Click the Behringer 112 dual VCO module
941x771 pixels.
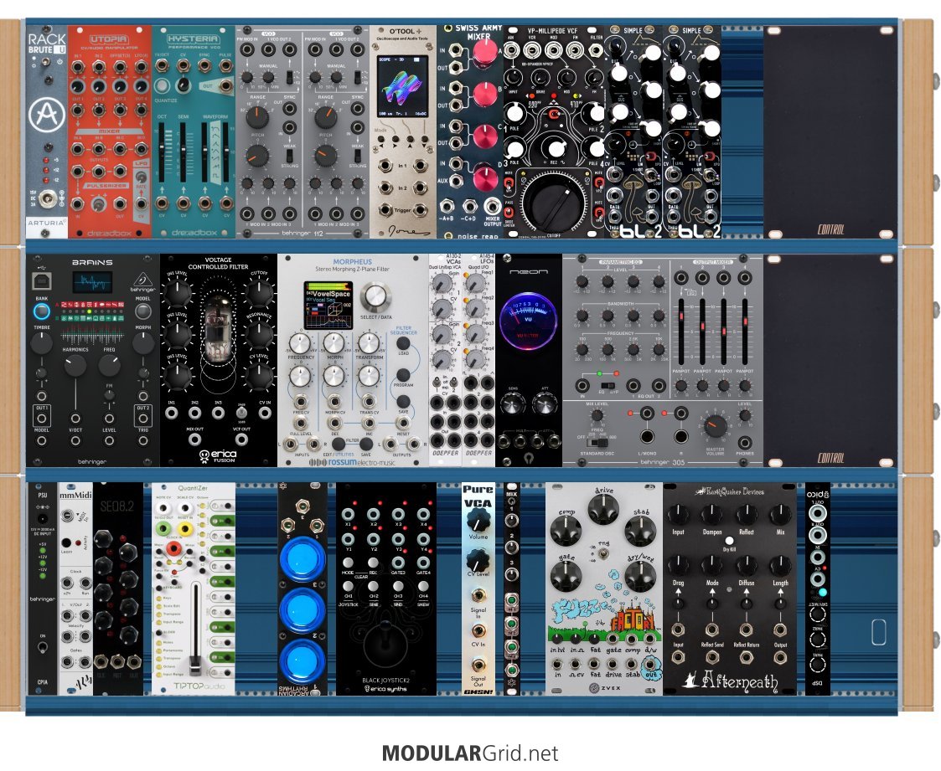[302, 131]
